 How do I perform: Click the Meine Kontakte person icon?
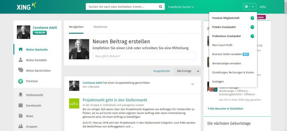click(x=21, y=60)
